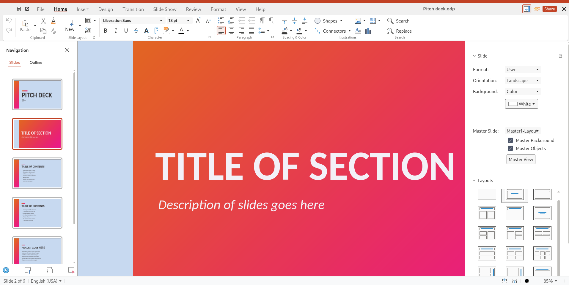Screen dimensions: 569x285
Task: Select the Table of Contents slide thumbnail
Action: 37,173
